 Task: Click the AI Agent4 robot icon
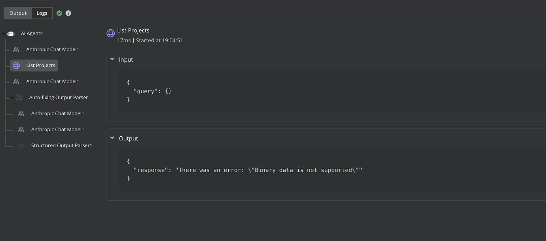pos(11,33)
